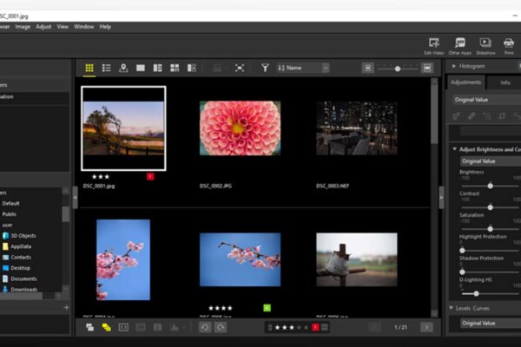Image resolution: width=521 pixels, height=347 pixels.
Task: Collapse the Levels Curves section
Action: 451,308
